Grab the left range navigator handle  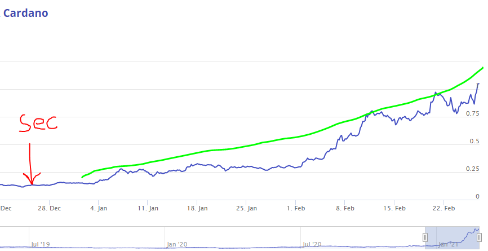(425, 237)
